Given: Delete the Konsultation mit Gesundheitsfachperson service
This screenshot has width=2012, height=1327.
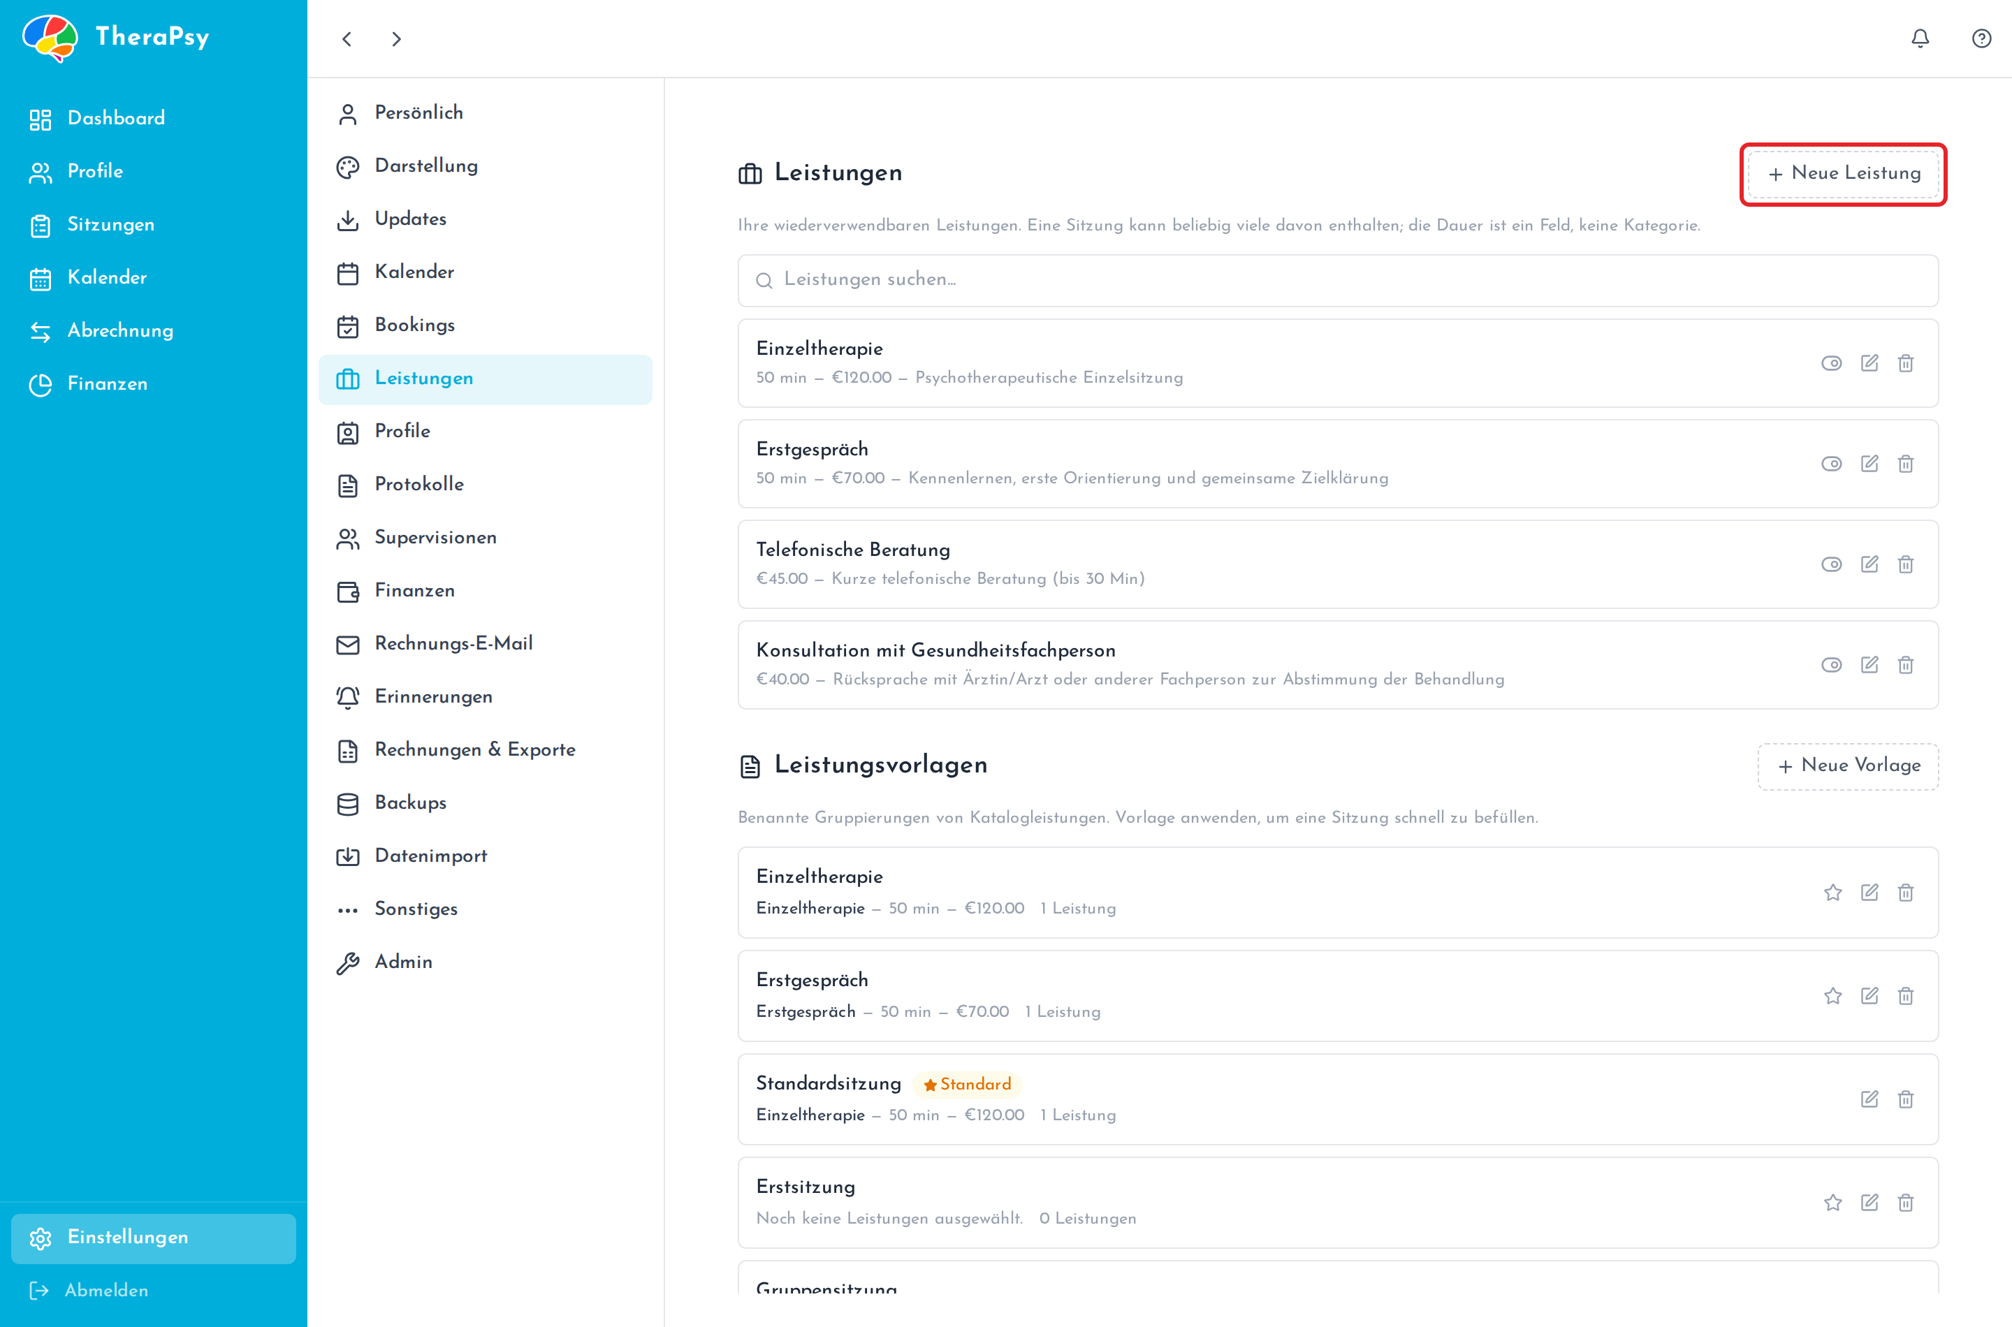Looking at the screenshot, I should tap(1905, 665).
